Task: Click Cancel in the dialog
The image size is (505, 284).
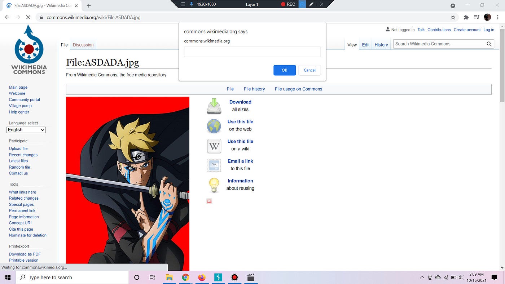Action: pos(309,70)
